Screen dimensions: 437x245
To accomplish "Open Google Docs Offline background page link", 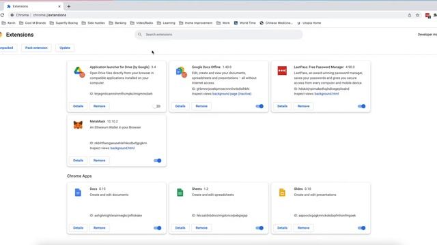I will tap(231, 94).
